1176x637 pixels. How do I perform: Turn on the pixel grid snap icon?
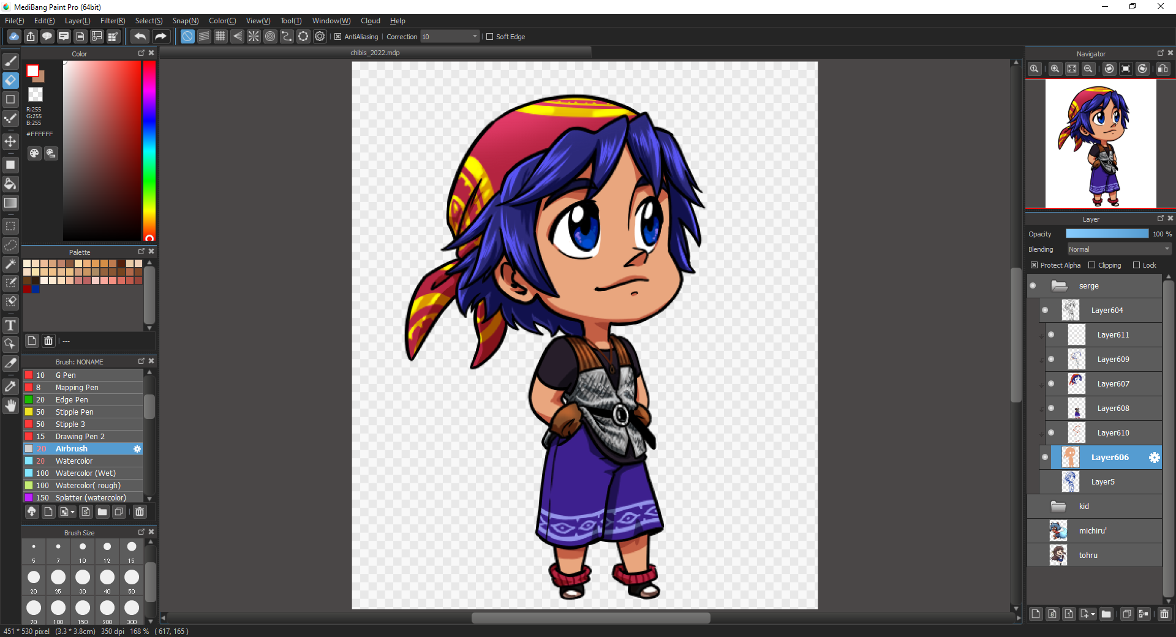221,37
